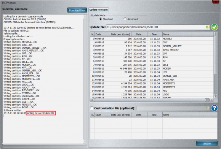This screenshot has width=221, height=149.
Task: Select the HYP partition row
Action: (152, 72)
